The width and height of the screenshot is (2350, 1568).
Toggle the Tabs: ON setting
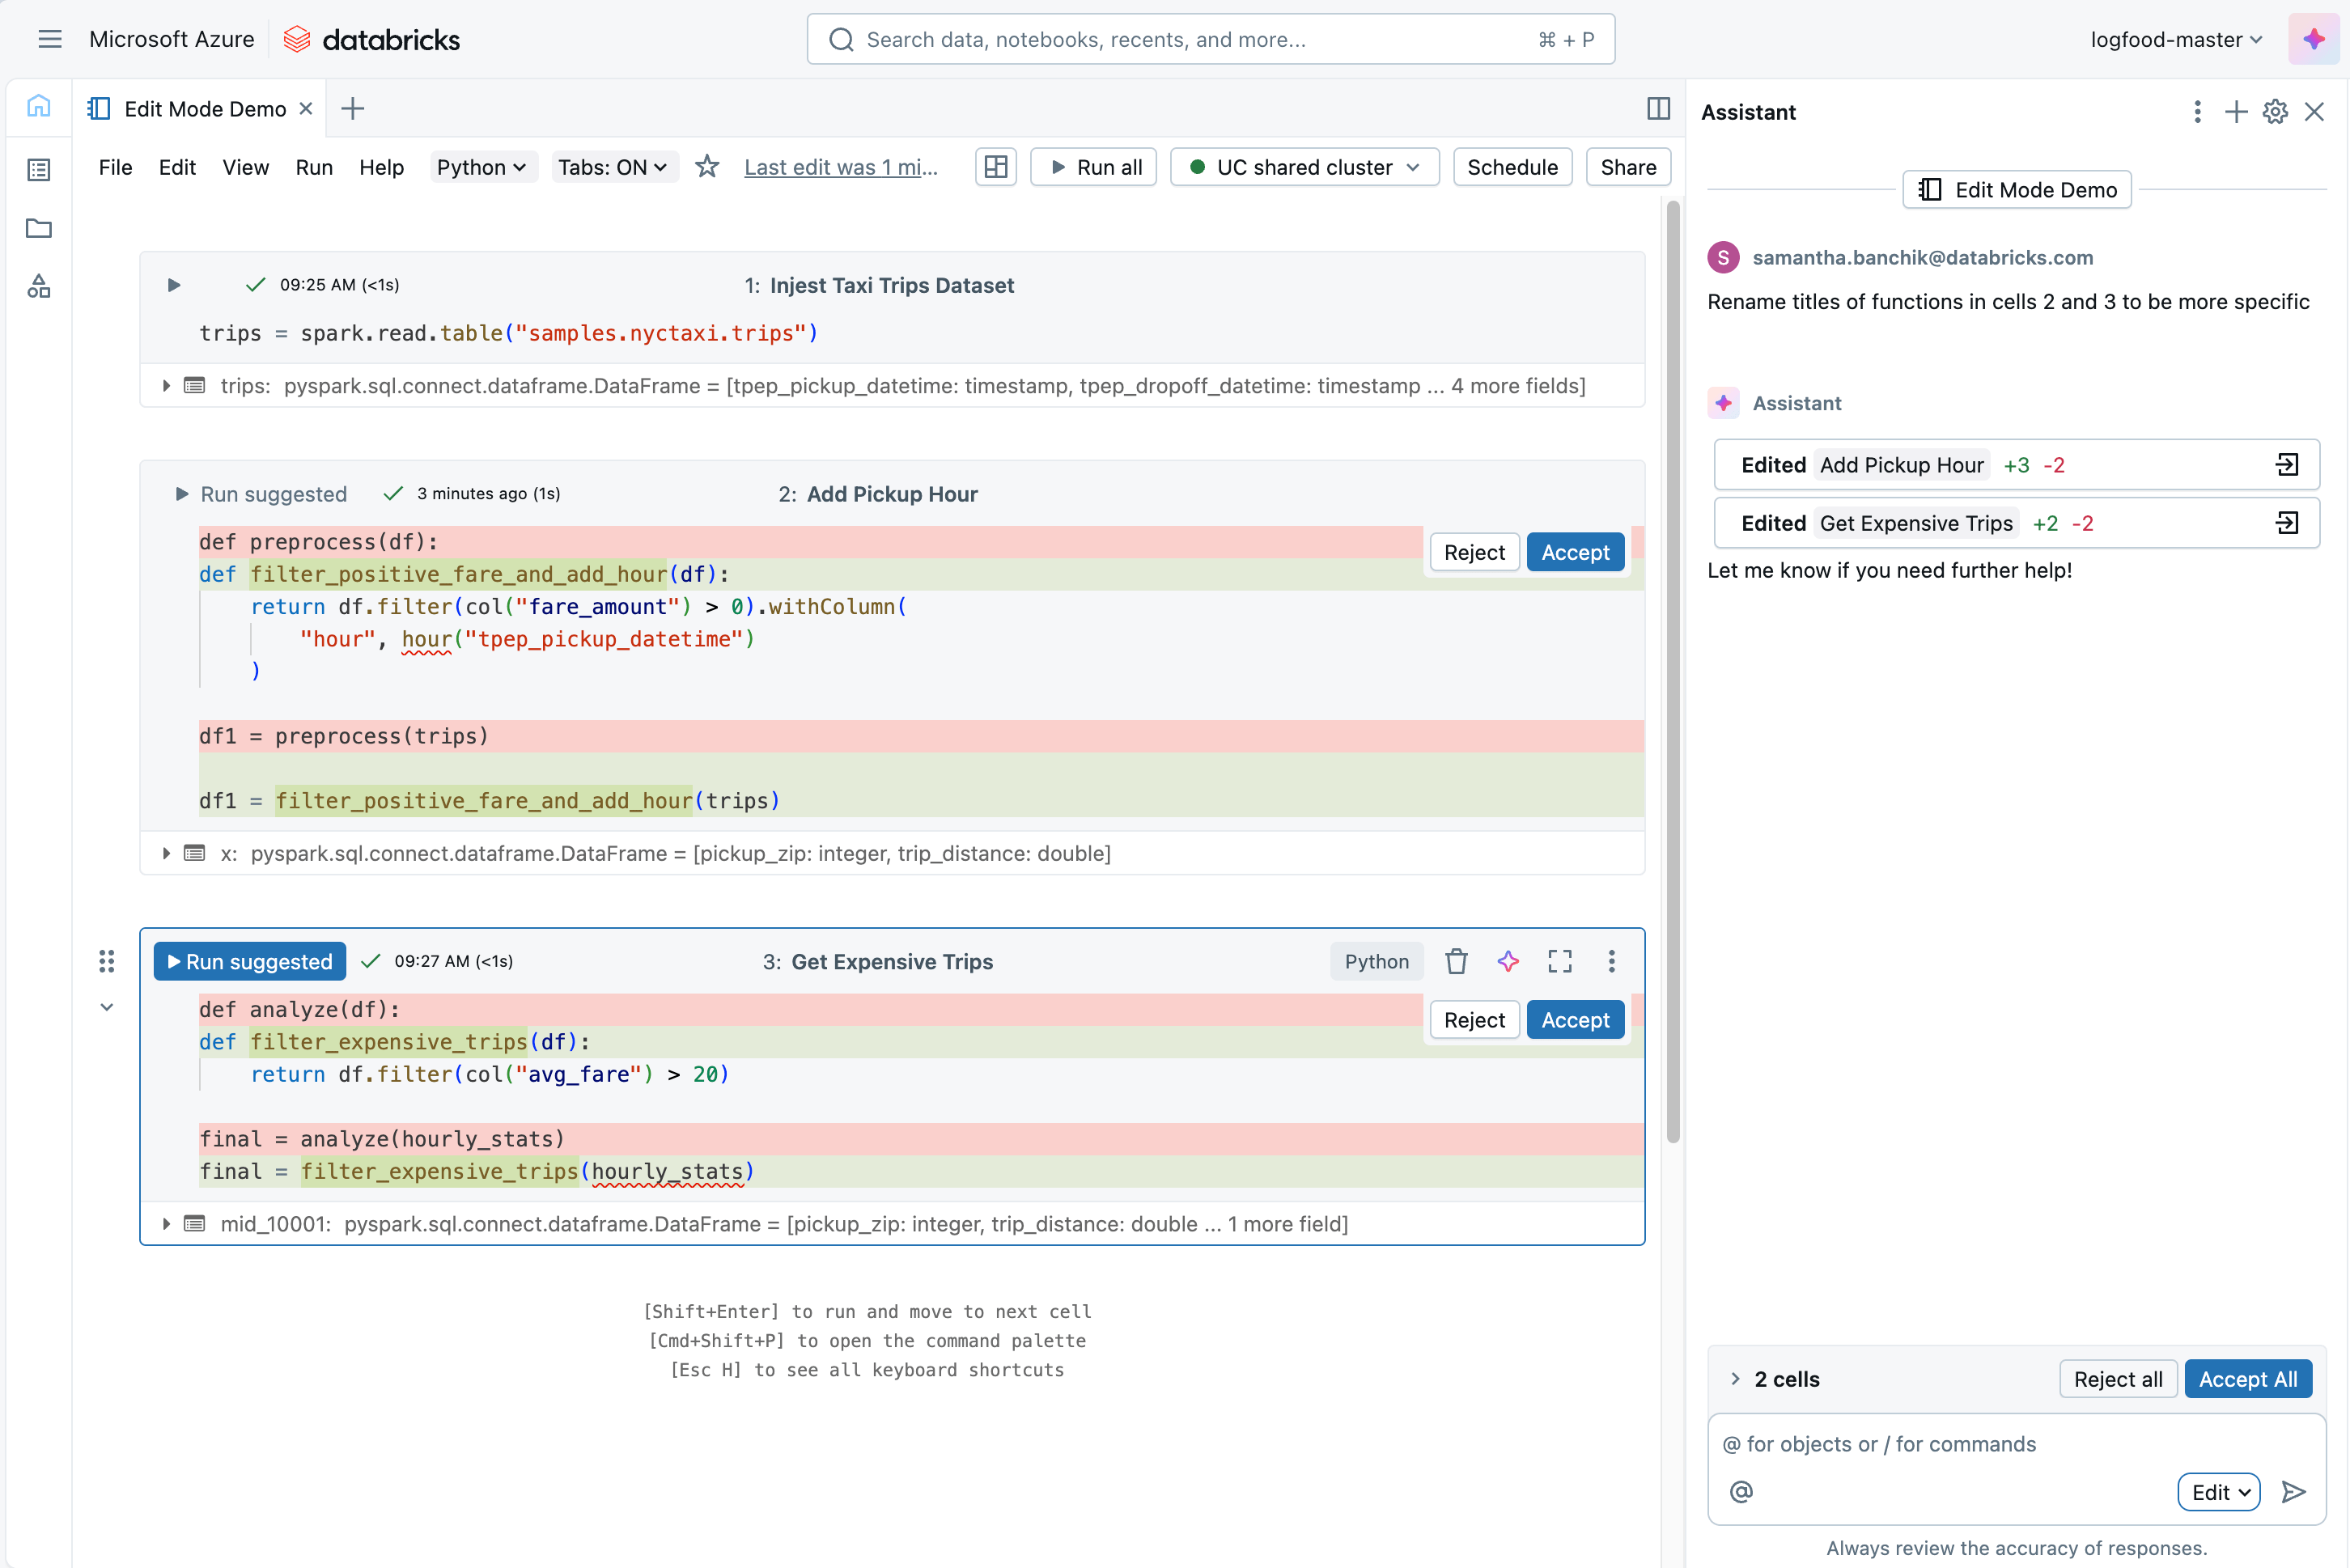click(612, 167)
